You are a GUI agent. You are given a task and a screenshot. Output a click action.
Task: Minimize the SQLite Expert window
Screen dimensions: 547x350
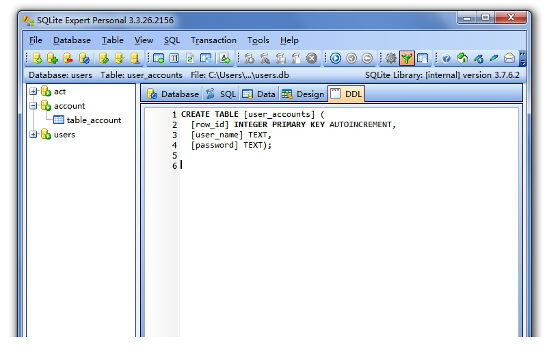(x=468, y=17)
